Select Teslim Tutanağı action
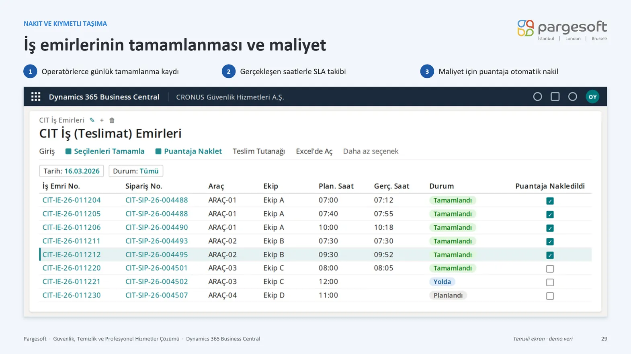 click(x=259, y=151)
